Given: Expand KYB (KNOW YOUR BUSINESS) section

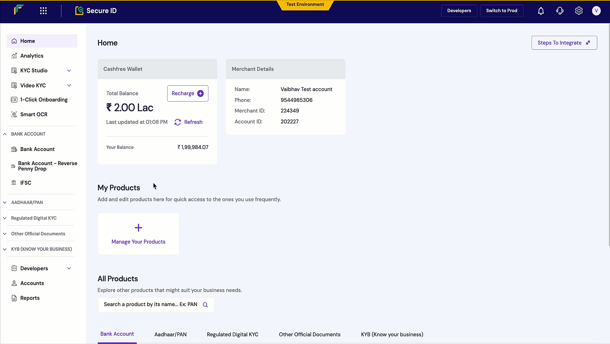Looking at the screenshot, I should pos(5,249).
